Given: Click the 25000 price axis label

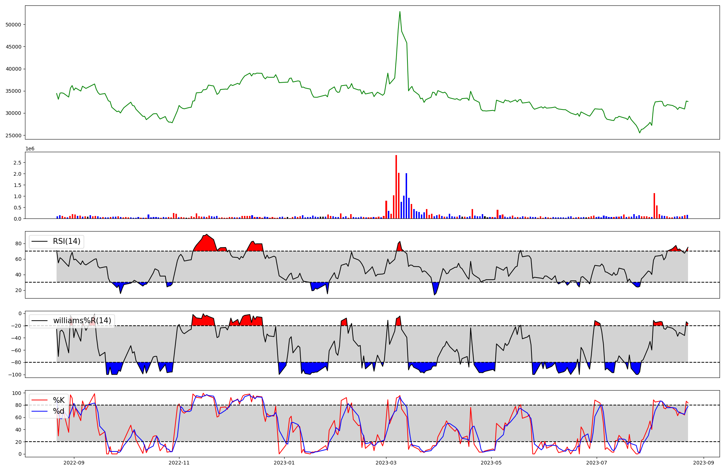Looking at the screenshot, I should pyautogui.click(x=13, y=136).
